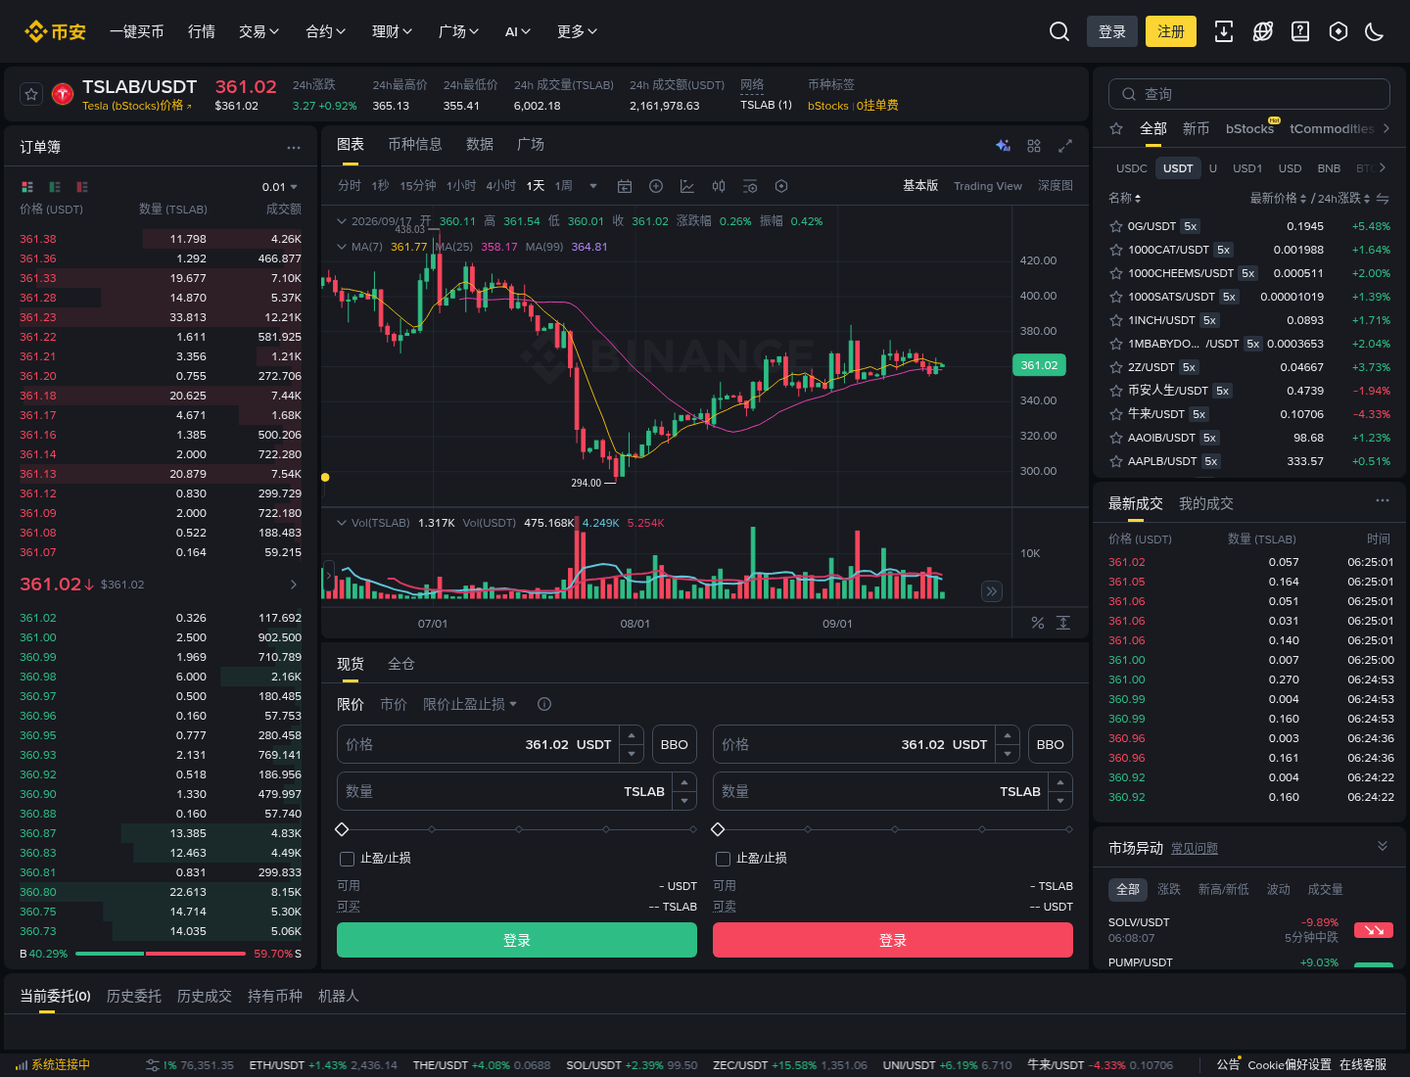This screenshot has height=1077, width=1410.
Task: Open the chart drawing tools icon
Action: 656,186
